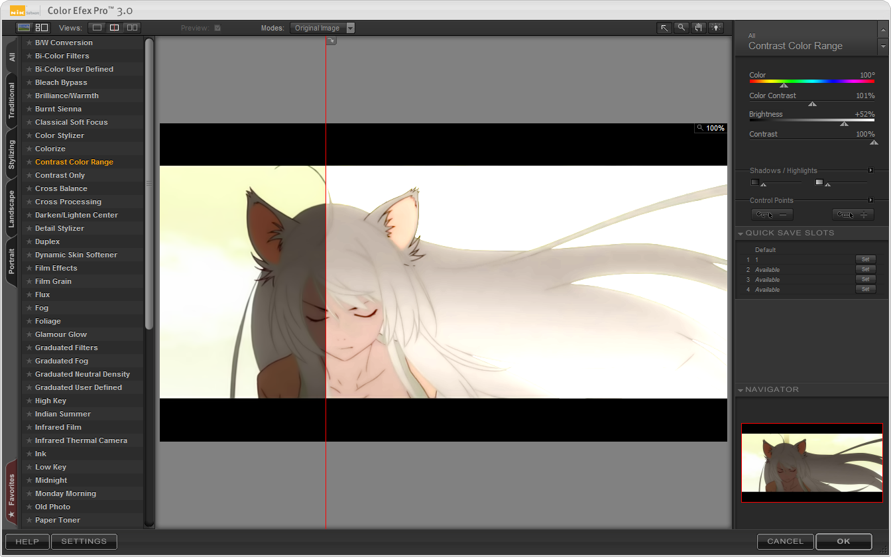Viewport: 891px width, 557px height.
Task: Star the Glamour Glow filter as favorite
Action: [29, 334]
